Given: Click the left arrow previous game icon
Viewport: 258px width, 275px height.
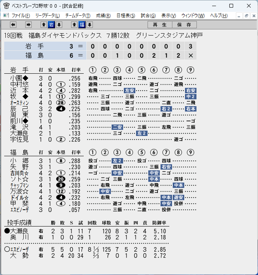Looking at the screenshot, I should click(13, 25).
